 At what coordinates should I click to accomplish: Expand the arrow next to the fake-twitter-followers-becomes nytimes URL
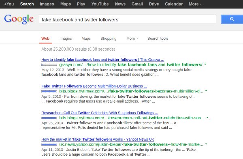tap(206, 91)
